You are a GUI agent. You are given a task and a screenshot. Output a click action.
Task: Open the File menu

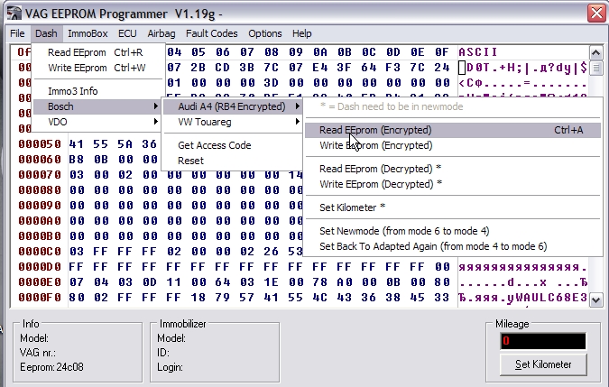17,33
